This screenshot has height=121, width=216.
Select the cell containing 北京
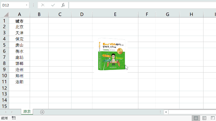tap(20, 27)
